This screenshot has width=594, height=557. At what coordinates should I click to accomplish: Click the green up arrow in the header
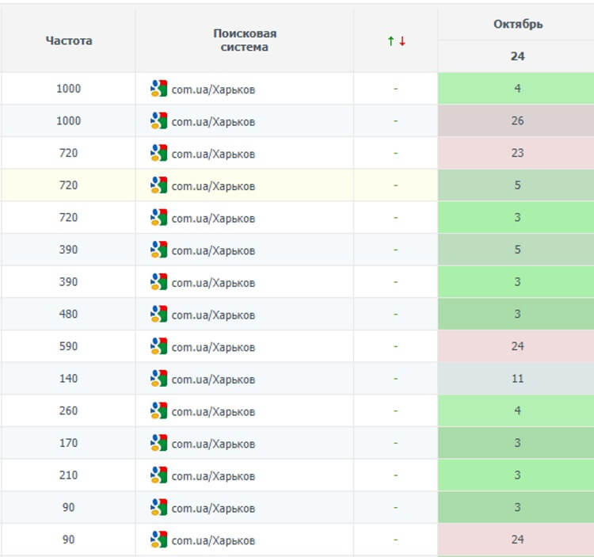click(390, 41)
